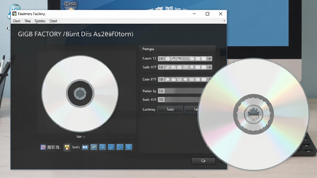Click the app icon in the title bar
Image resolution: width=317 pixels, height=178 pixels.
(x=14, y=14)
